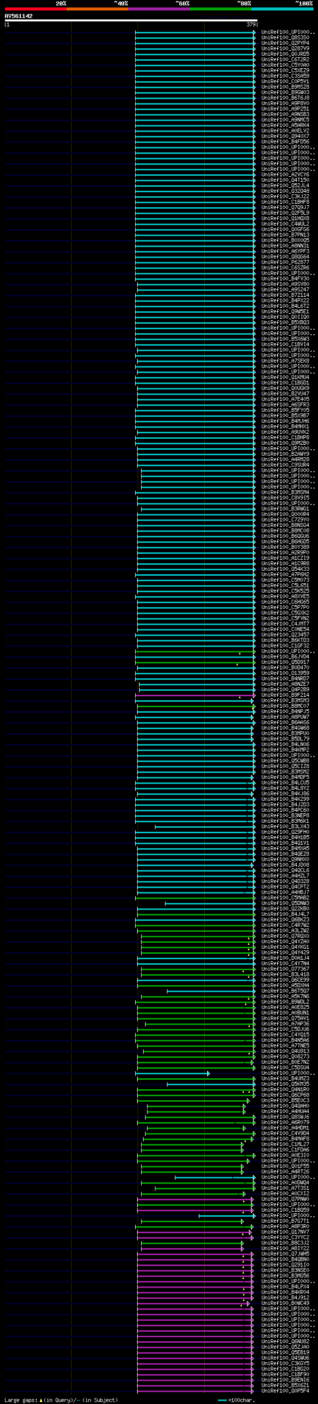Click the green ~80% identity legend segment
The height and width of the screenshot is (1404, 318).
(x=221, y=9)
